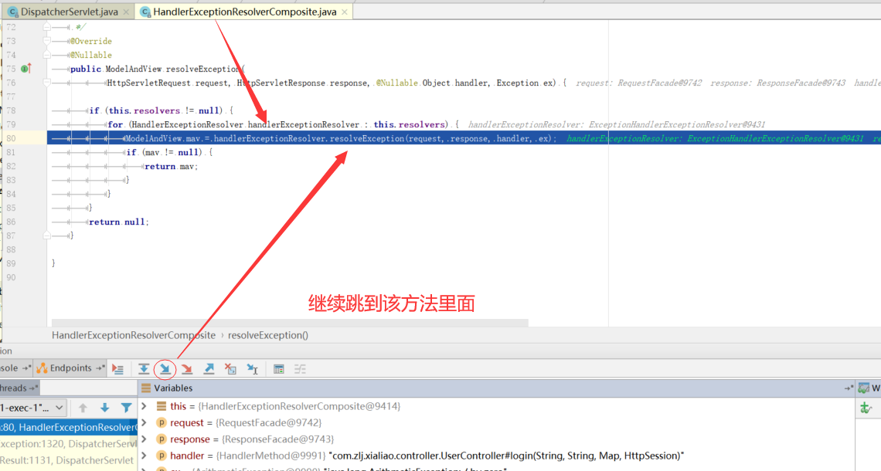The image size is (881, 471).
Task: Toggle fold marker at line 72
Action: tap(47, 27)
